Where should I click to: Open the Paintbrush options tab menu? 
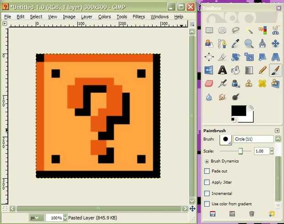pos(277,131)
